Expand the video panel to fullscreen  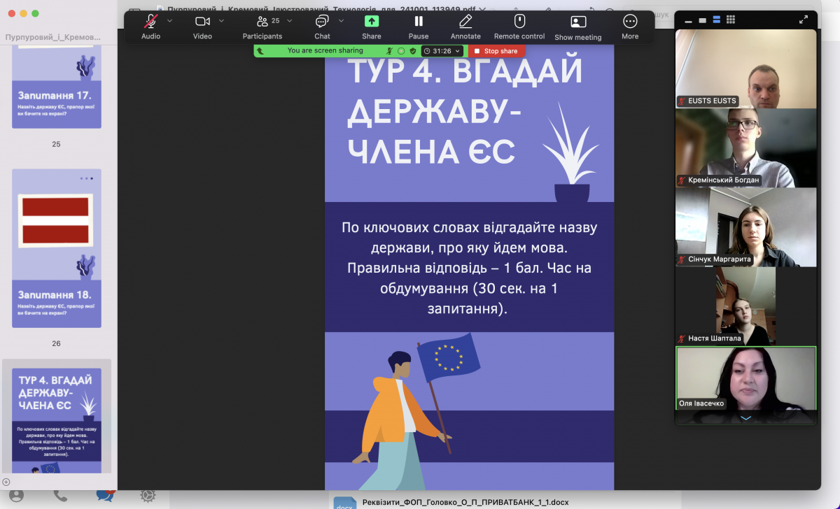(x=803, y=20)
